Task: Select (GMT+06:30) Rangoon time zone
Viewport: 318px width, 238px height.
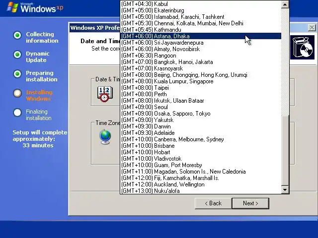Action: [x=201, y=56]
